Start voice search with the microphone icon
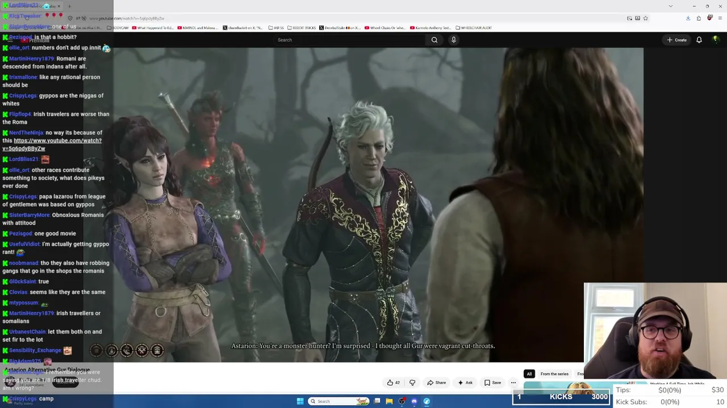The image size is (727, 408). click(x=453, y=40)
